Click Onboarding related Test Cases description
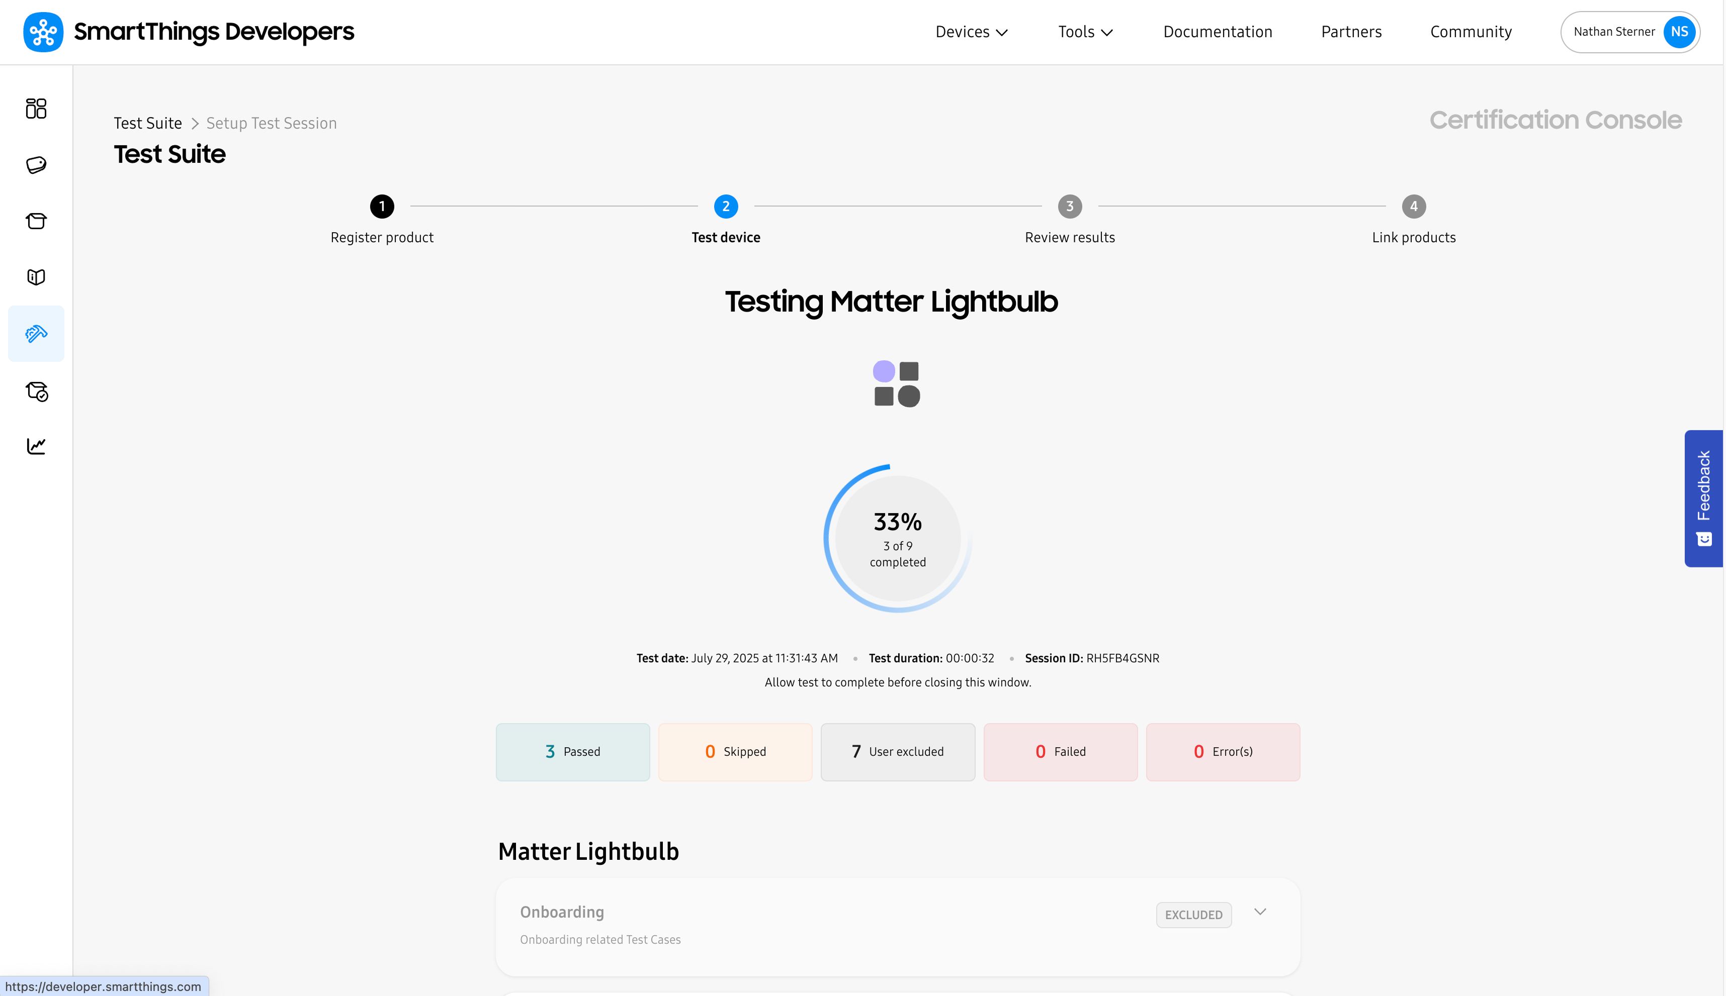This screenshot has height=996, width=1726. [600, 939]
